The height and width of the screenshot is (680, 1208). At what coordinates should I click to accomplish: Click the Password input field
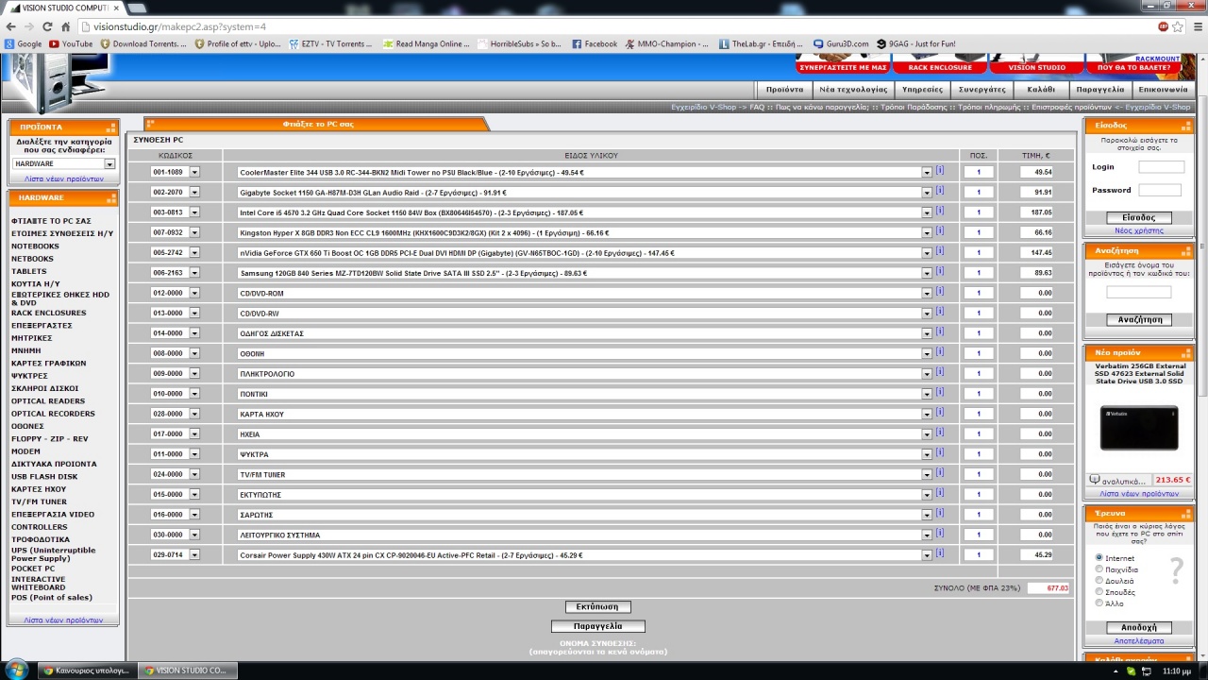(x=1160, y=190)
